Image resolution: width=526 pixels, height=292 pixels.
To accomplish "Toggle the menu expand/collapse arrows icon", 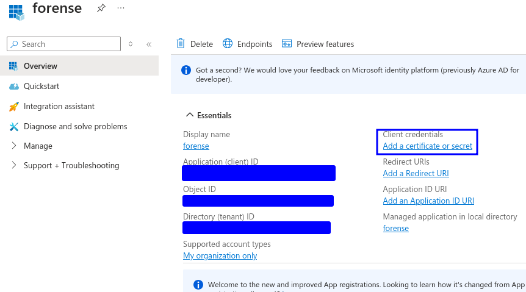I will [131, 44].
